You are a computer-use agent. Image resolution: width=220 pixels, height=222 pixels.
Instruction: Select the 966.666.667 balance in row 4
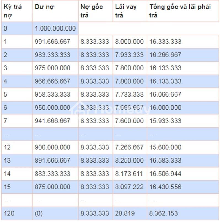pyautogui.click(x=55, y=81)
